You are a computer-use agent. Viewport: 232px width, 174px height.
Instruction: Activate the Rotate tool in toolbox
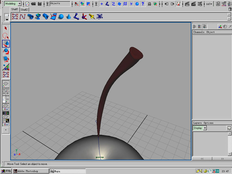pos(6,51)
